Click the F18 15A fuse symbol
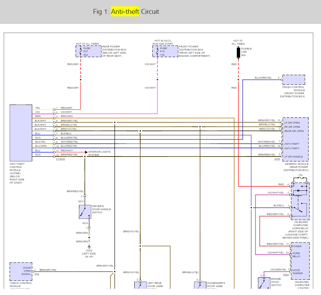The width and height of the screenshot is (321, 295). (x=158, y=51)
